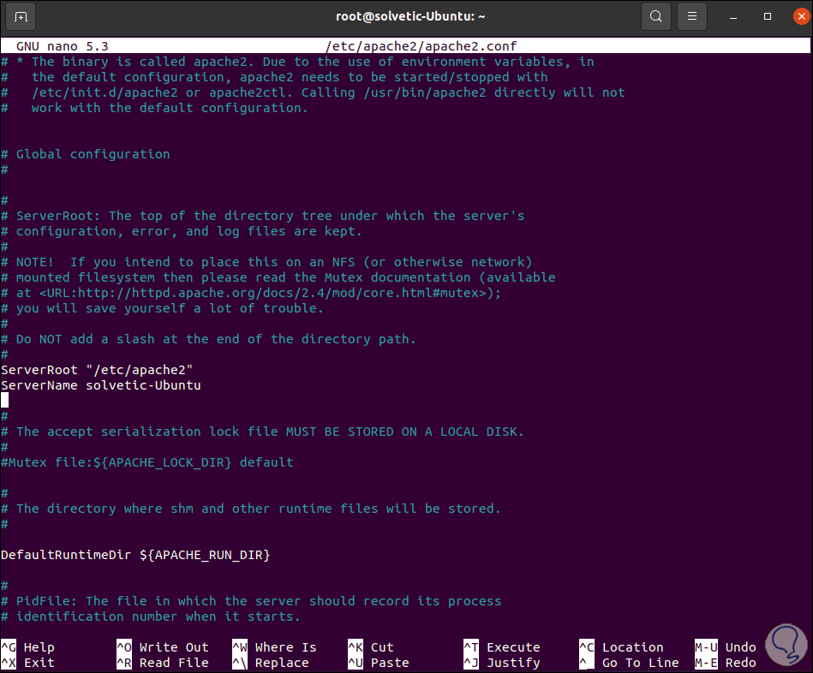Maximize the terminal window
The height and width of the screenshot is (673, 813).
coord(768,16)
